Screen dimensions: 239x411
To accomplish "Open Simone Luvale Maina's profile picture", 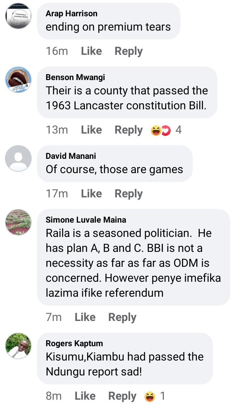I will (x=18, y=222).
